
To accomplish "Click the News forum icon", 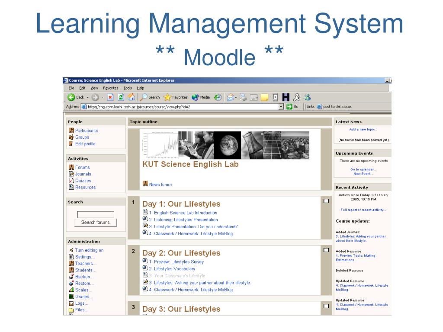I will tap(145, 184).
